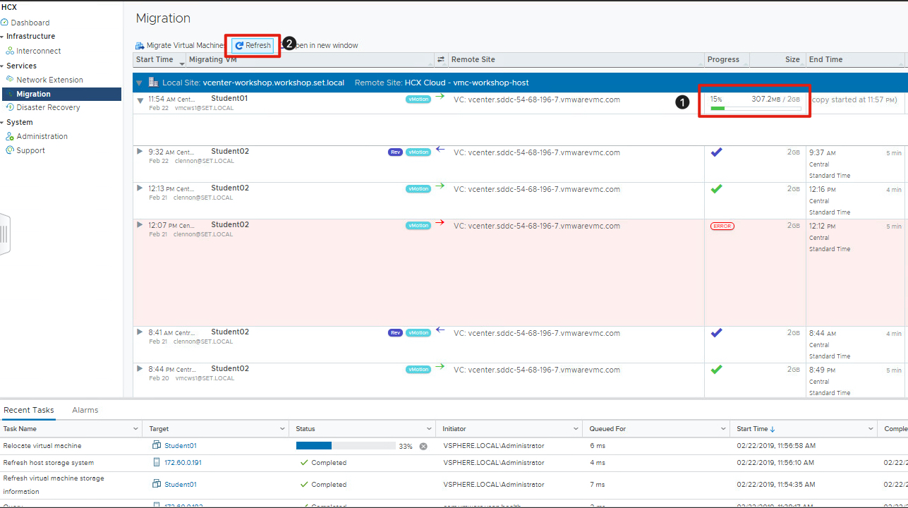Click the Disaster Recovery icon in the sidebar

point(10,107)
